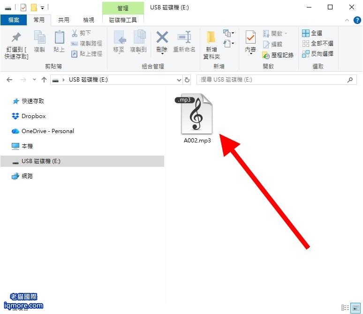Click the Copy button in clipboard group

tap(39, 42)
